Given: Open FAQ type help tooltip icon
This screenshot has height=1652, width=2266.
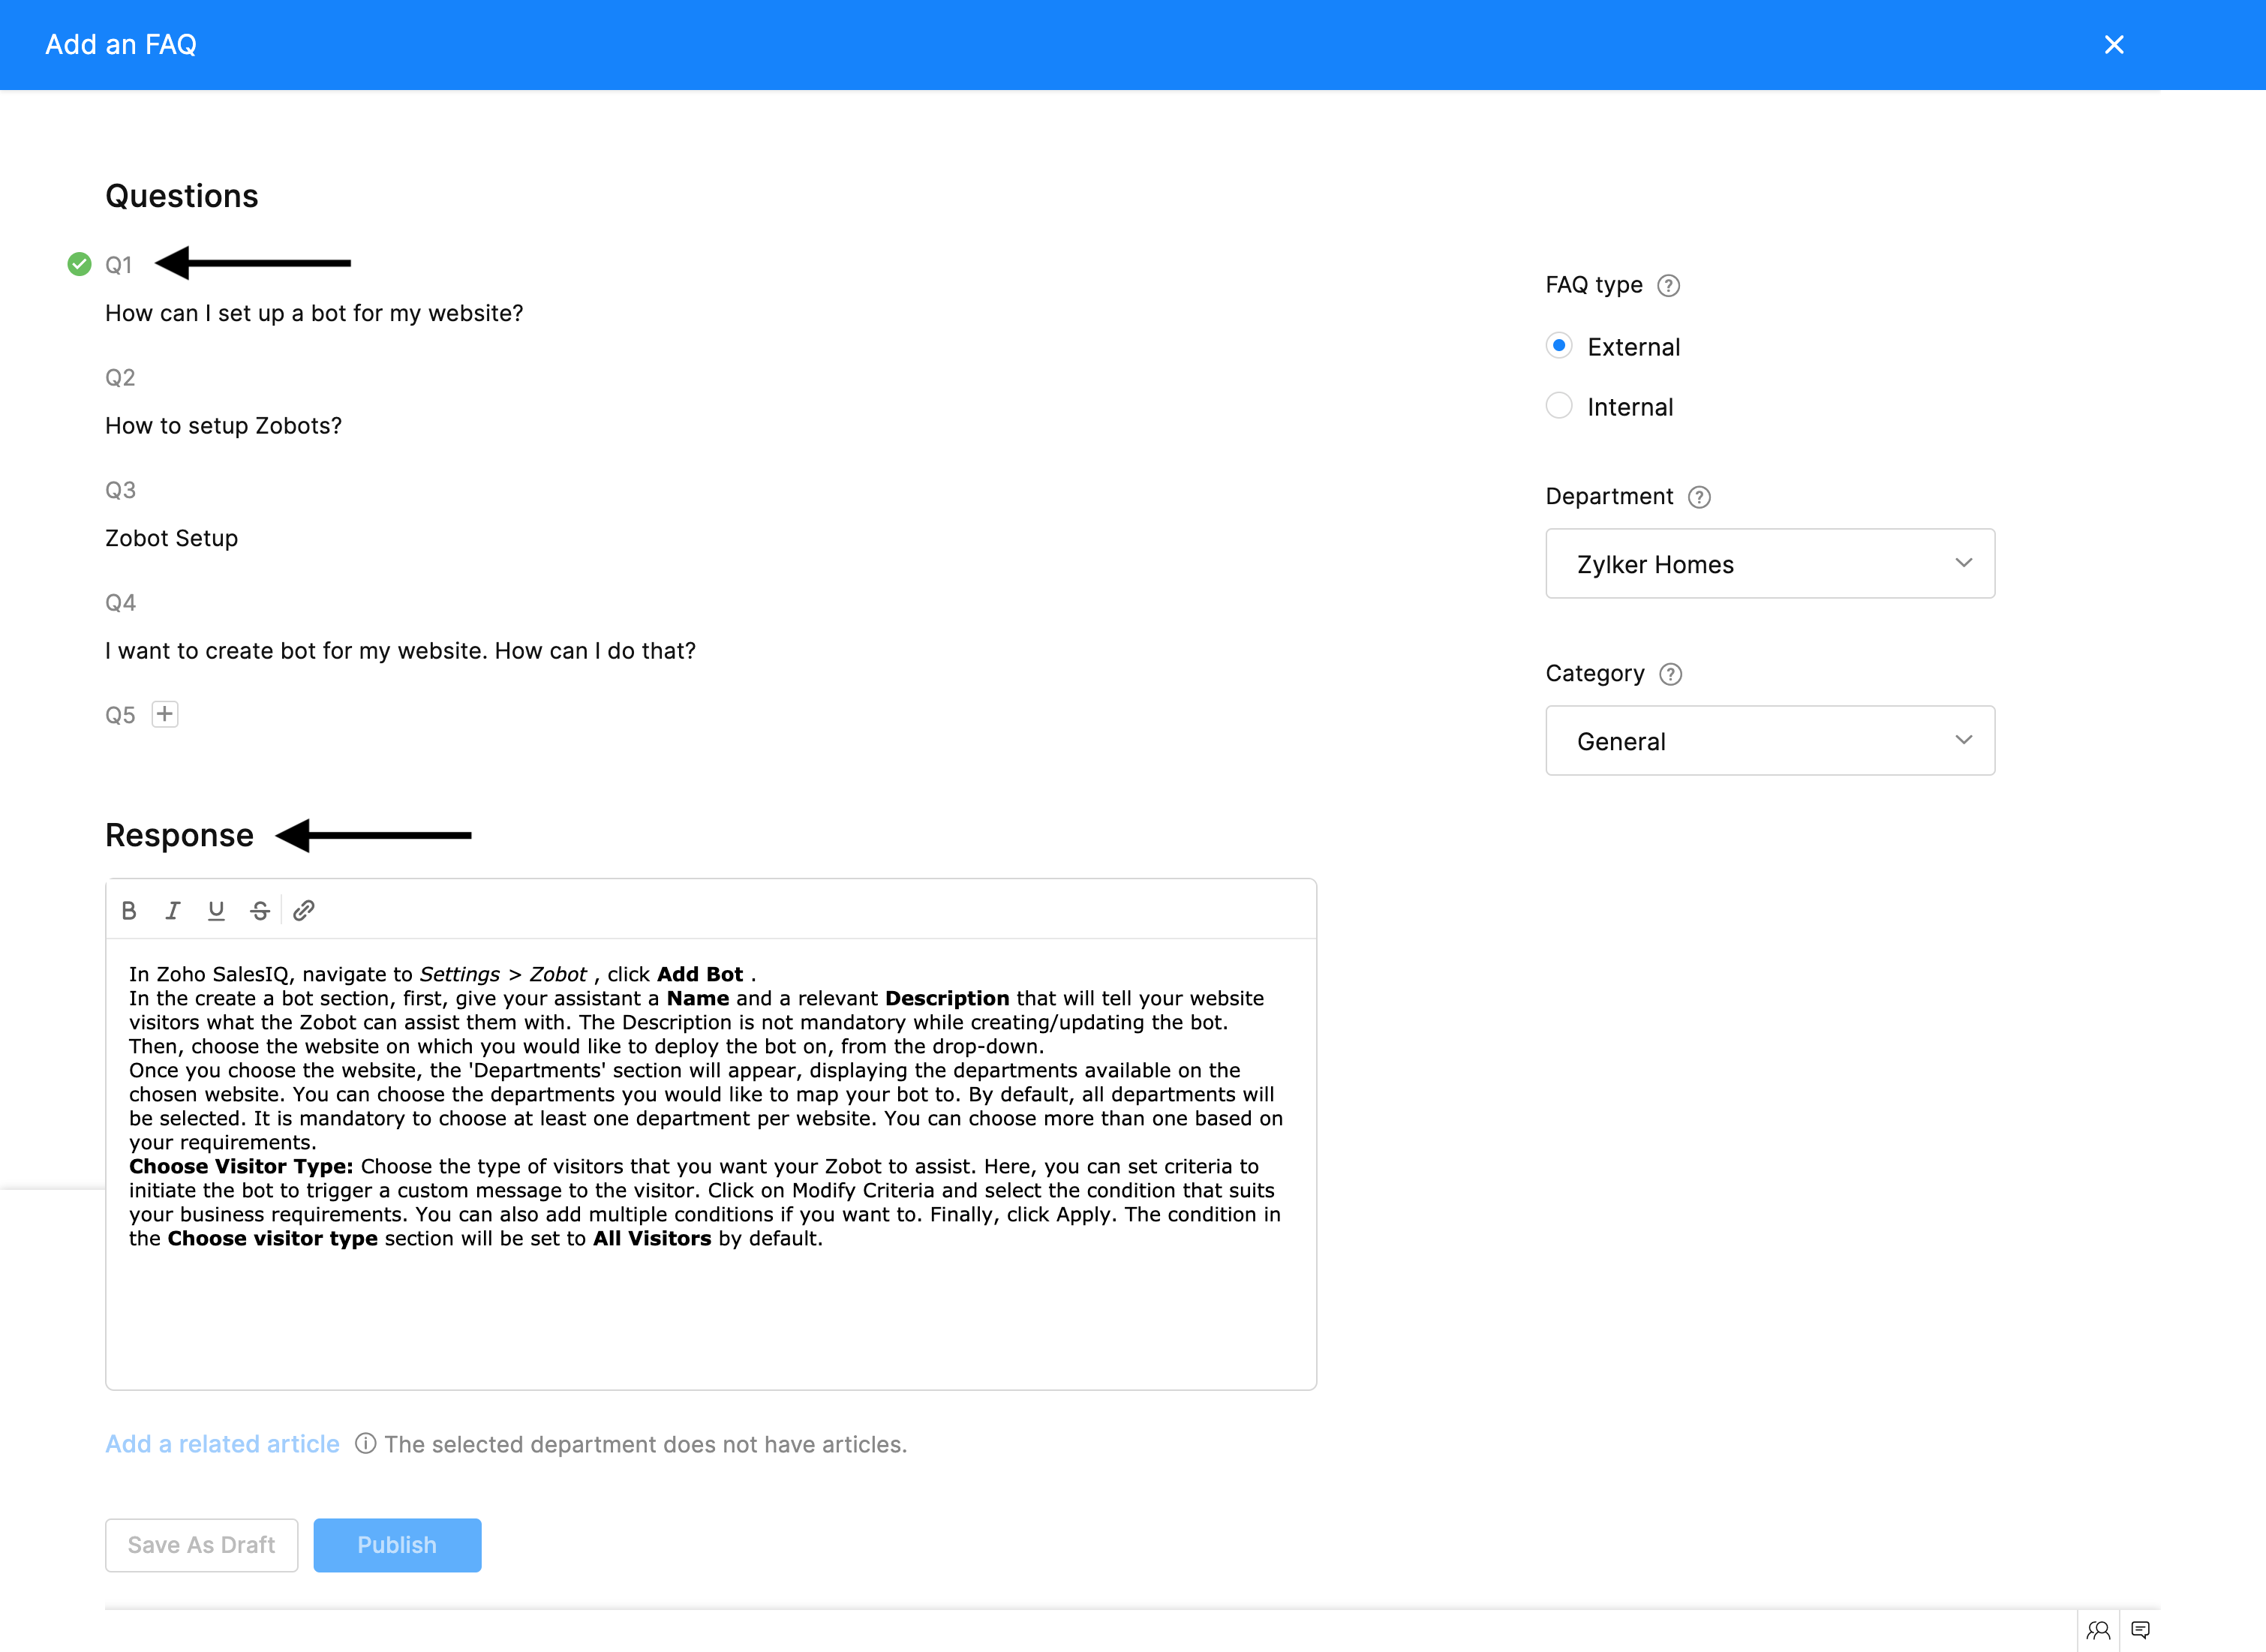Looking at the screenshot, I should (x=1668, y=286).
